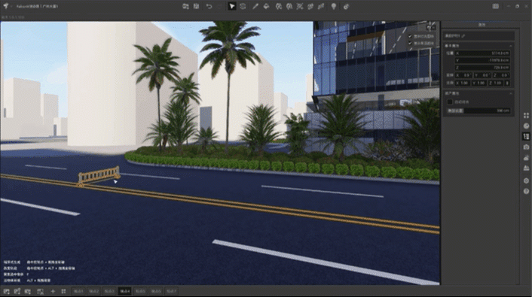Viewport: 532px width, 297px height.
Task: Click the first toolbar icon at top left
Action: [185, 7]
